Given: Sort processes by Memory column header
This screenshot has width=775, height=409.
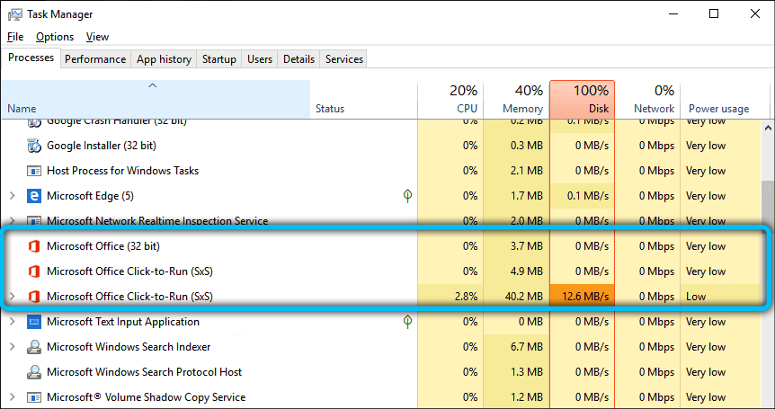Looking at the screenshot, I should (515, 99).
